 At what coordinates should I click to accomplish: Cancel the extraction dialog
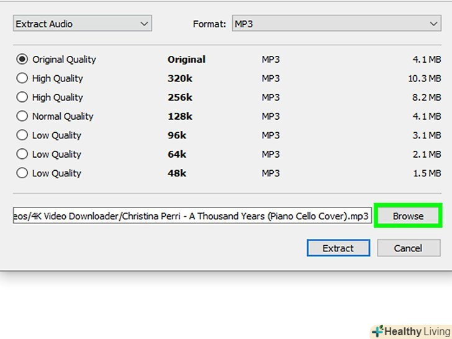click(409, 248)
